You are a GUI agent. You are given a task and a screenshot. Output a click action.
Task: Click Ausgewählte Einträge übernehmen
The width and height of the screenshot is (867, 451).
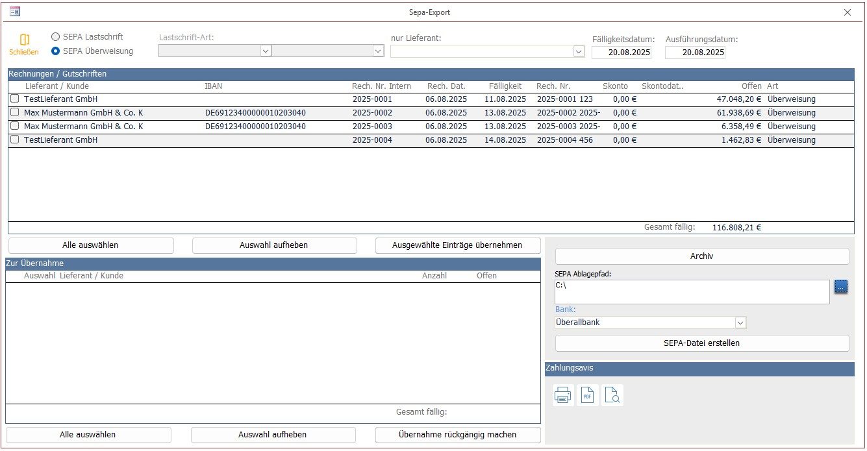tap(458, 245)
